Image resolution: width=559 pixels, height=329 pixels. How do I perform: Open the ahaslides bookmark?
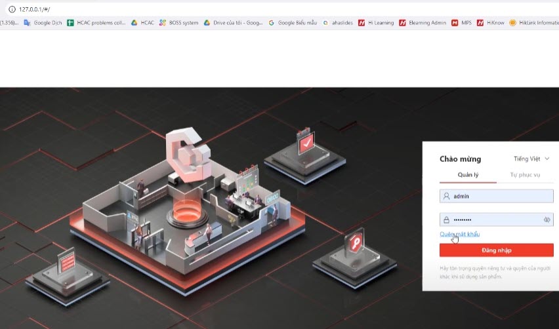click(338, 23)
